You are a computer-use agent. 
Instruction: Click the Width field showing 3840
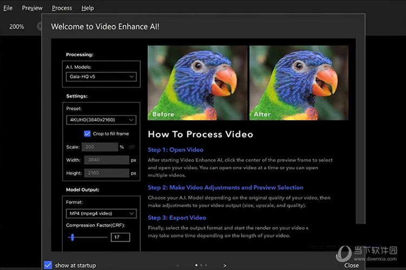(x=106, y=160)
